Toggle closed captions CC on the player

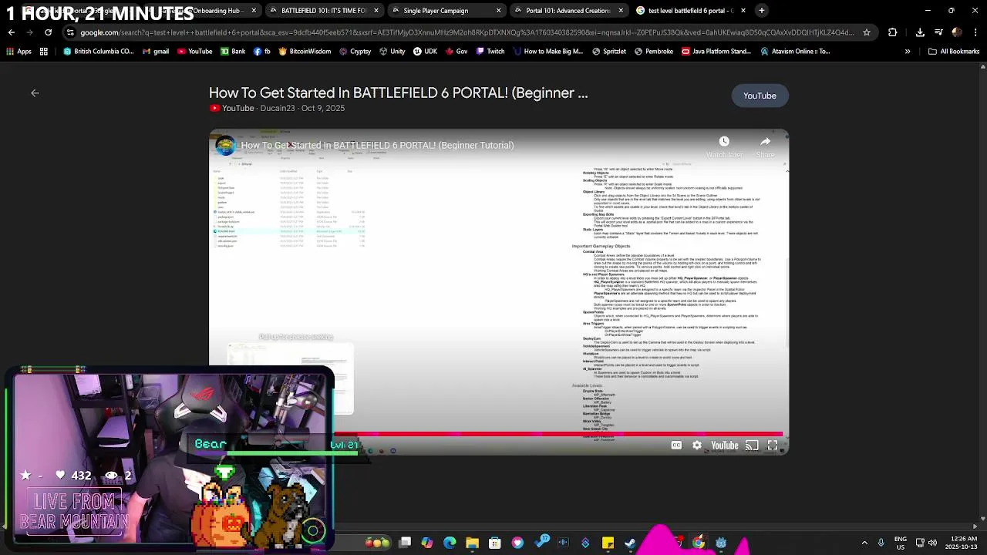676,445
